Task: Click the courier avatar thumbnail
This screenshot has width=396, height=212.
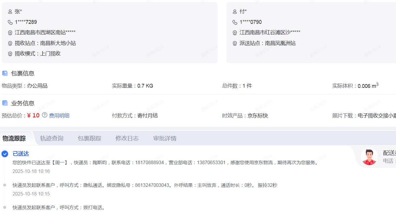Action: (x=369, y=157)
